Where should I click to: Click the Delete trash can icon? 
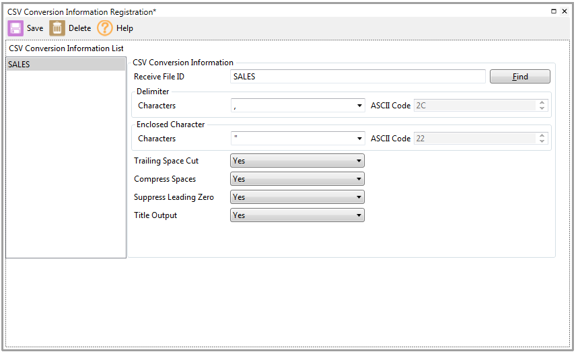click(x=57, y=28)
